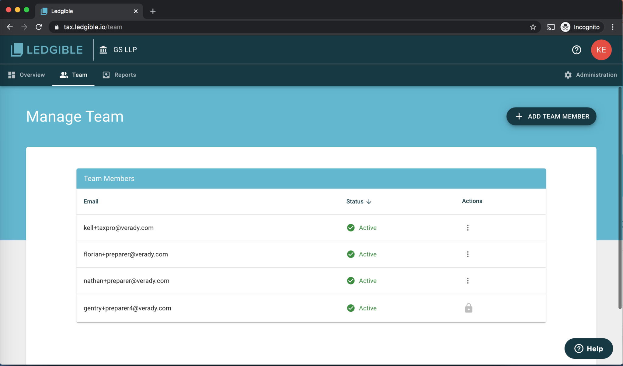Reload the page
The width and height of the screenshot is (623, 366).
tap(39, 27)
